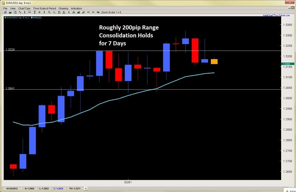This screenshot has height=192, width=296.
Task: Click the left arrow toolbar icon
Action: coord(88,12)
